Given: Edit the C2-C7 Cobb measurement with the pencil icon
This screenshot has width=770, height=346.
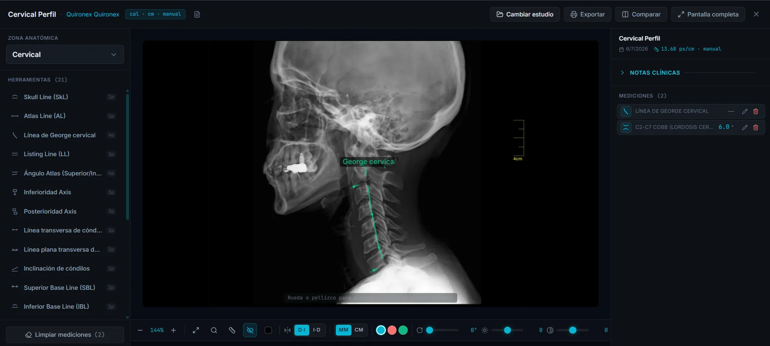Looking at the screenshot, I should pos(745,127).
